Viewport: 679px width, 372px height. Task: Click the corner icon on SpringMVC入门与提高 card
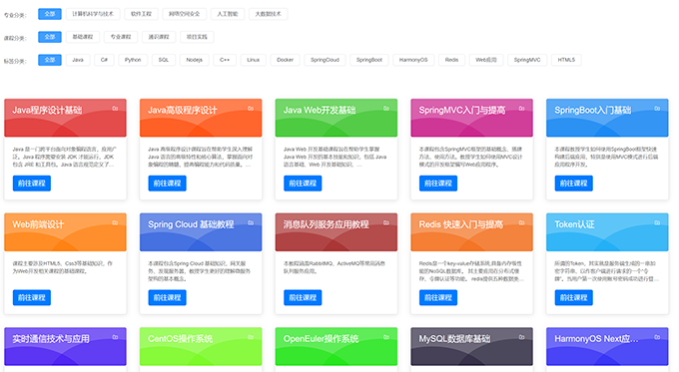pos(522,109)
